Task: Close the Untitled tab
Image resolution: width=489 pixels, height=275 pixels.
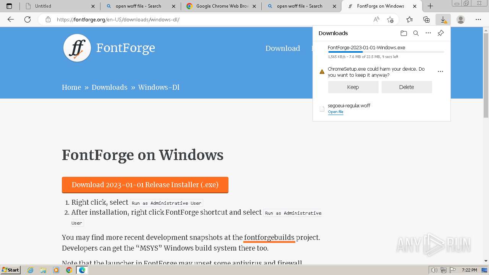Action: (x=94, y=6)
